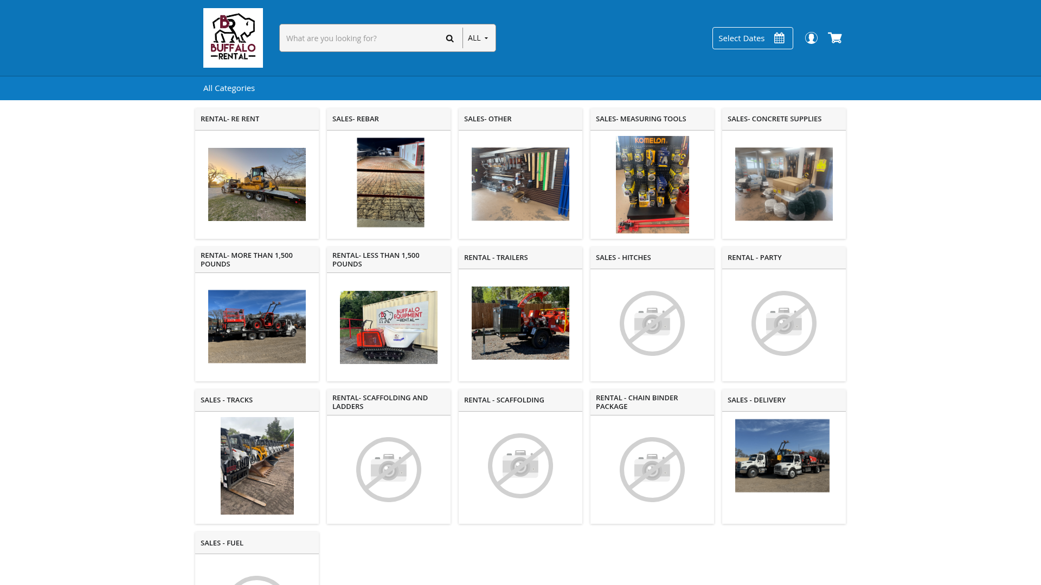Open the SALES - DELIVERY category
Image resolution: width=1041 pixels, height=585 pixels.
756,400
